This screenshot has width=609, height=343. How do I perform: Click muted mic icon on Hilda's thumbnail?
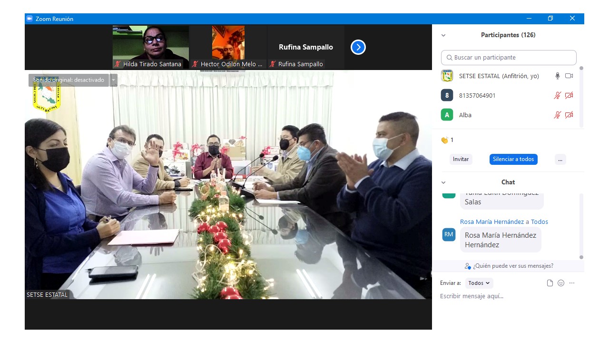pos(118,64)
